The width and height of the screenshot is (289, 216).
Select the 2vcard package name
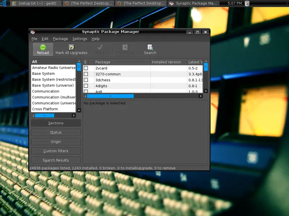coord(101,68)
